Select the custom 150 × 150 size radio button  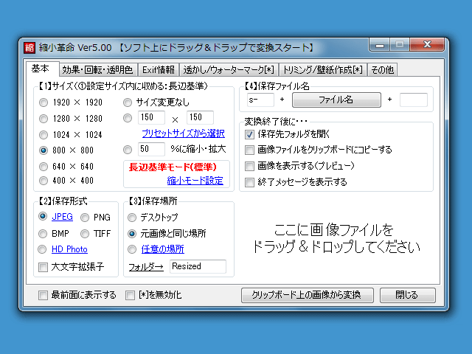[x=128, y=118]
